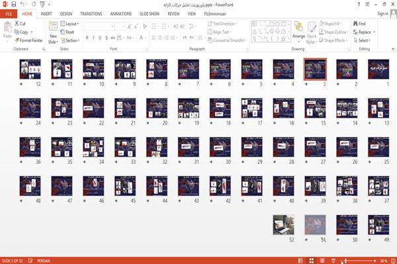Image resolution: width=397 pixels, height=264 pixels.
Task: Click Slide Show icon in status bar
Action: point(333,261)
